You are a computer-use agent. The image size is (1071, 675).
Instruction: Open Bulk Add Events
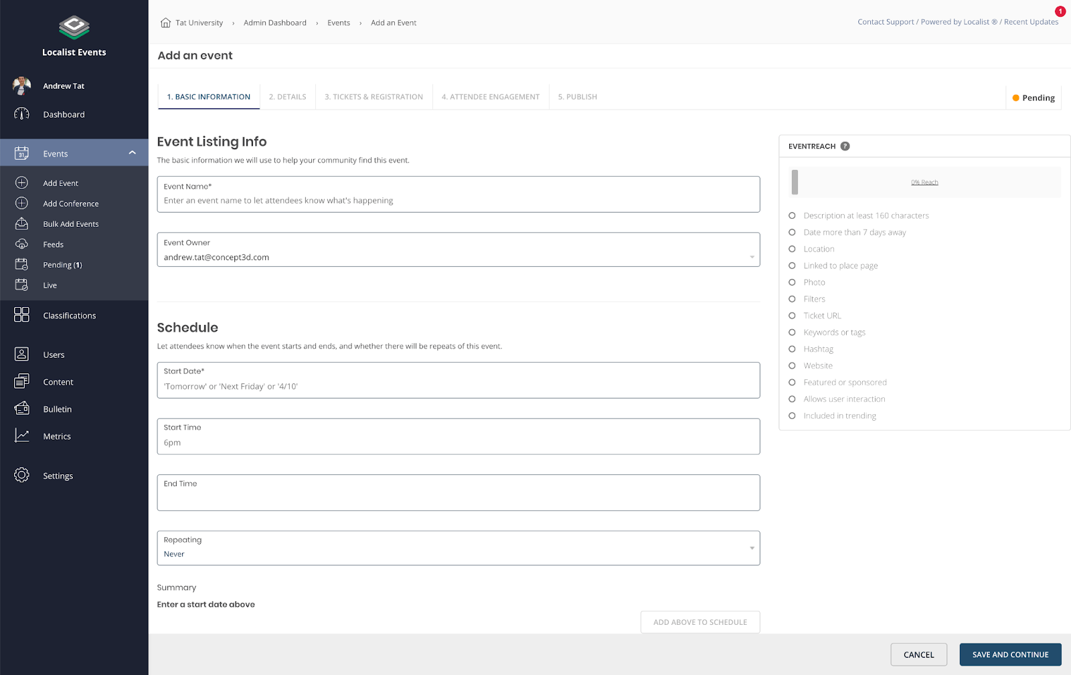tap(71, 224)
